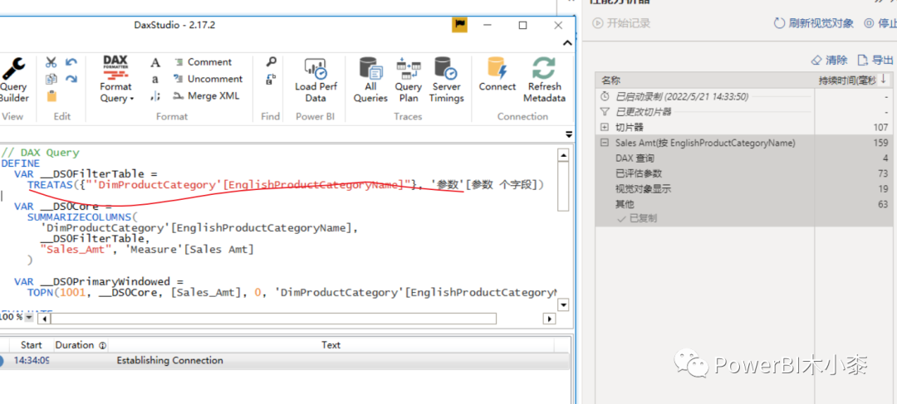Image resolution: width=897 pixels, height=404 pixels.
Task: Click the Cut scissors icon
Action: 51,62
